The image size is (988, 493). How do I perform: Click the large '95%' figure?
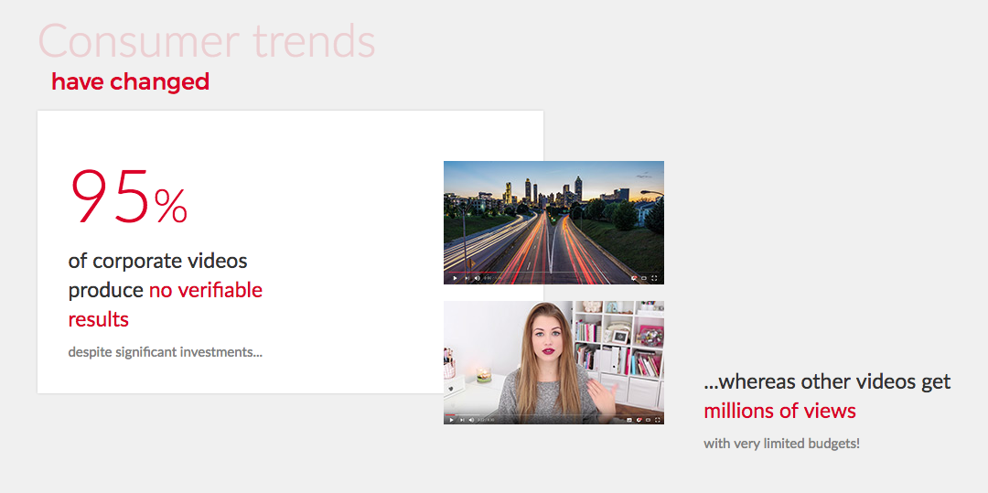click(x=129, y=196)
